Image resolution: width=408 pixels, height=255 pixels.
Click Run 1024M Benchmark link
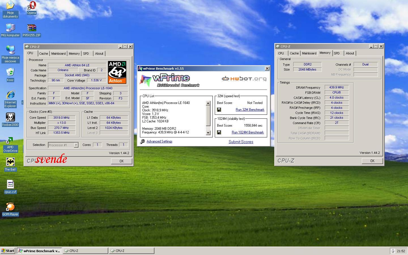(x=248, y=132)
